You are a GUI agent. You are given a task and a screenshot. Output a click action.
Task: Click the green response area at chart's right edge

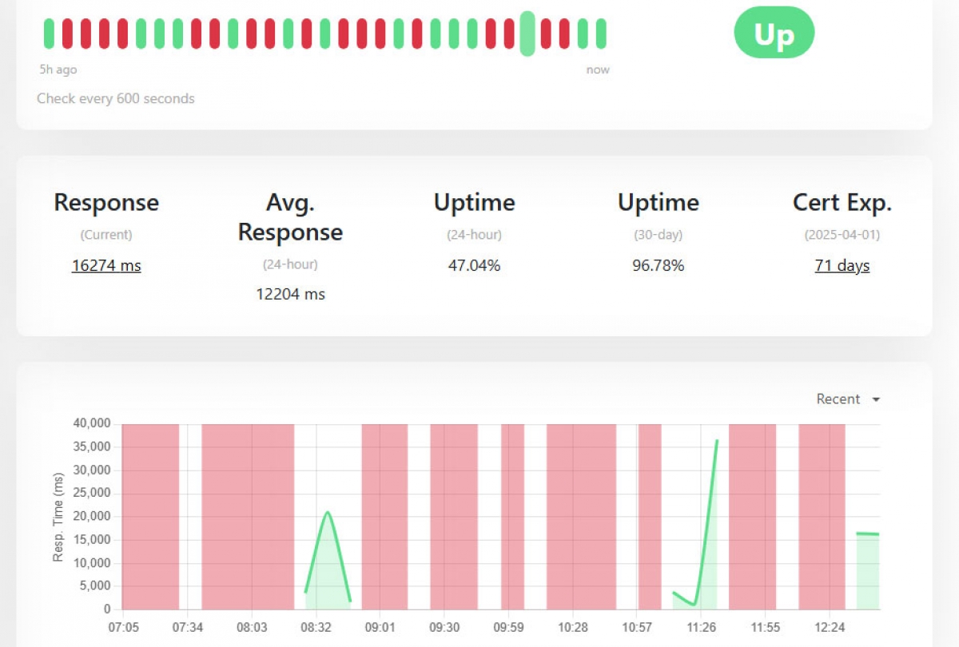[868, 571]
